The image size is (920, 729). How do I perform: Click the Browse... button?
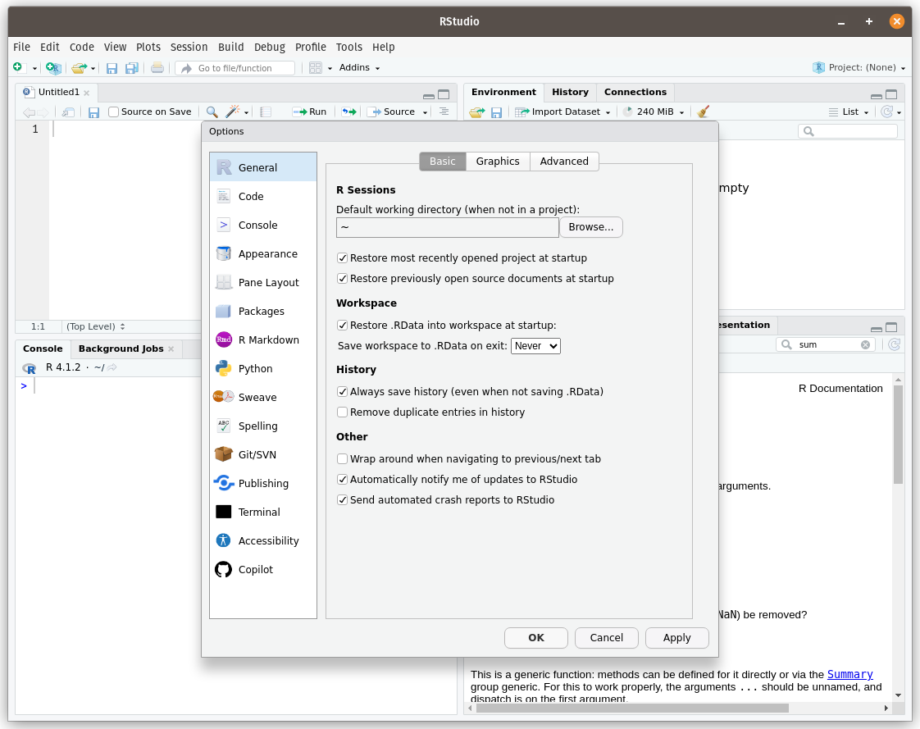pyautogui.click(x=590, y=227)
